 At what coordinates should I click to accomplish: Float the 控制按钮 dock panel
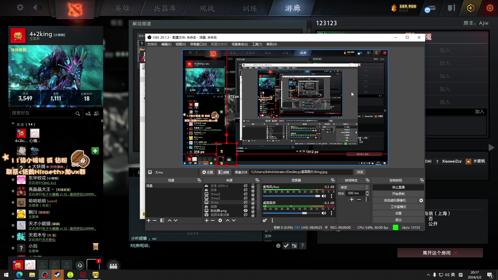coord(422,180)
